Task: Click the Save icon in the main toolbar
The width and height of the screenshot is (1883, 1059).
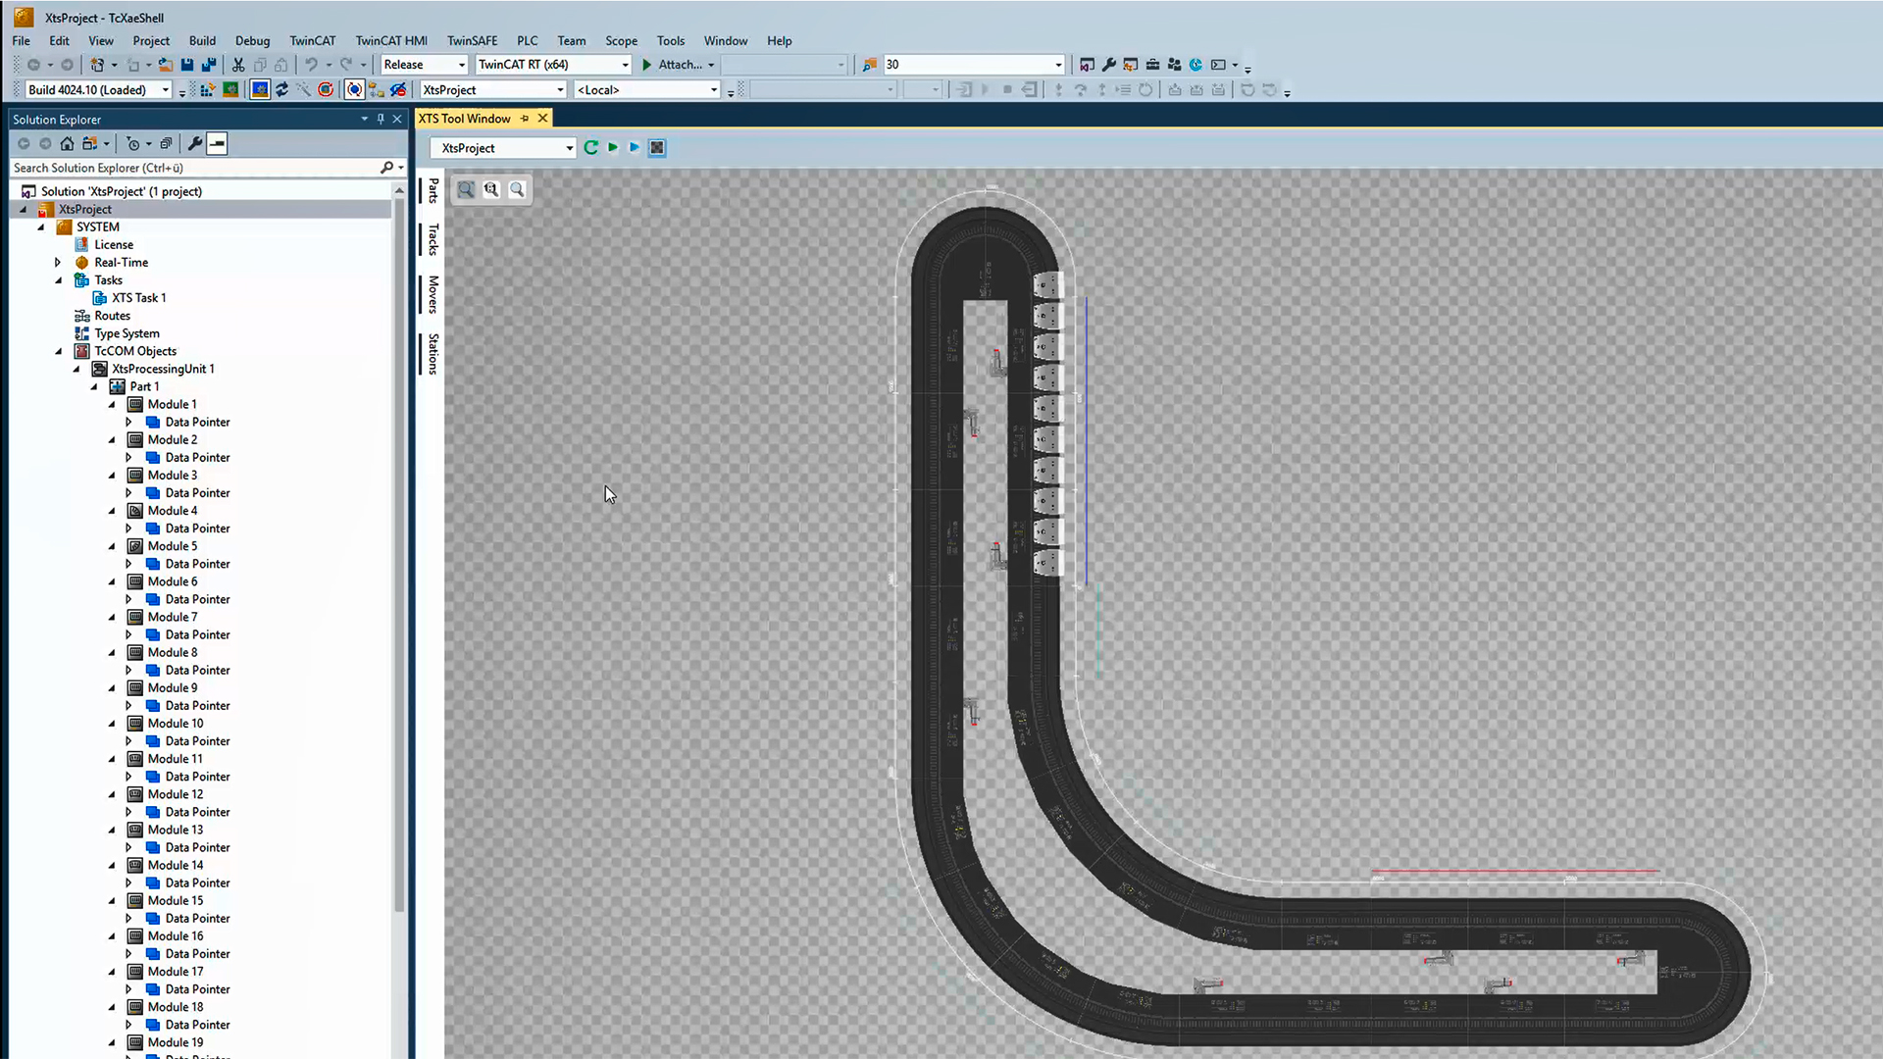Action: click(x=186, y=64)
